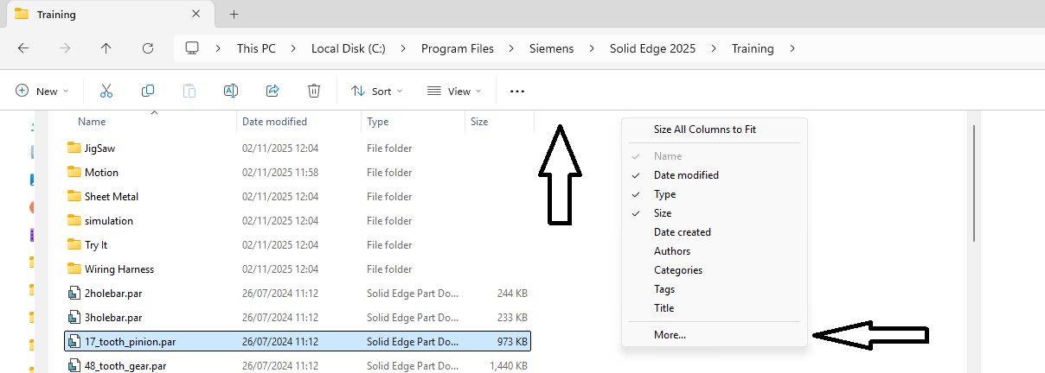This screenshot has width=1045, height=373.
Task: Expand chevron after Local Disk (C:)
Action: point(403,48)
